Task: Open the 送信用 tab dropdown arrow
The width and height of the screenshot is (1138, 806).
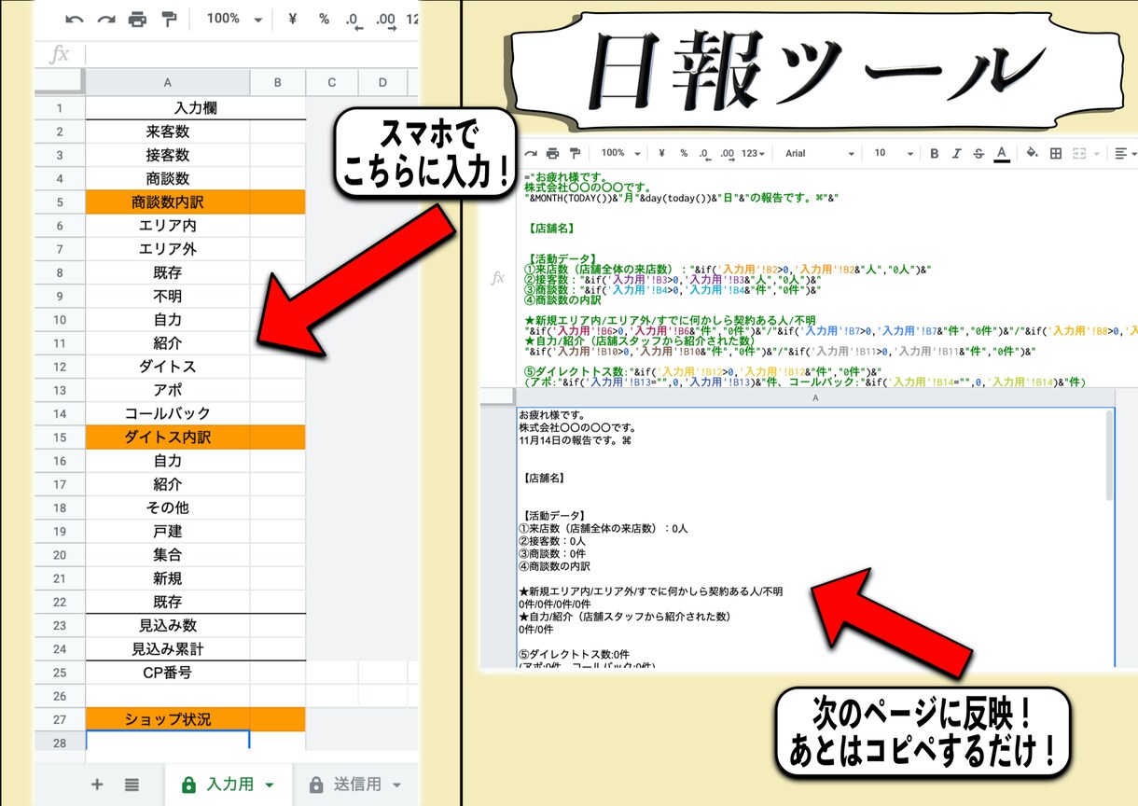Action: point(397,785)
